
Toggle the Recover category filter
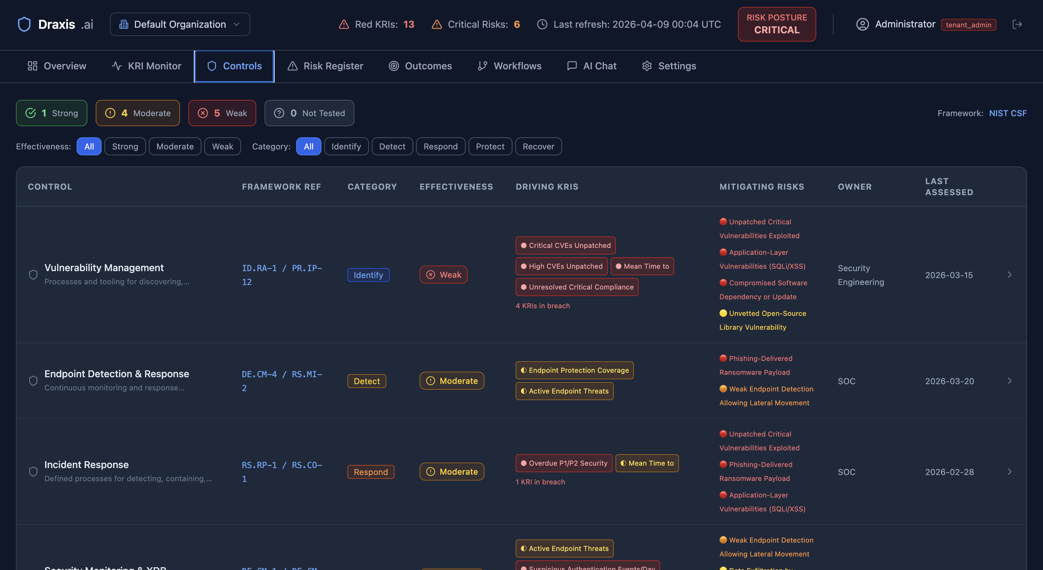[538, 146]
